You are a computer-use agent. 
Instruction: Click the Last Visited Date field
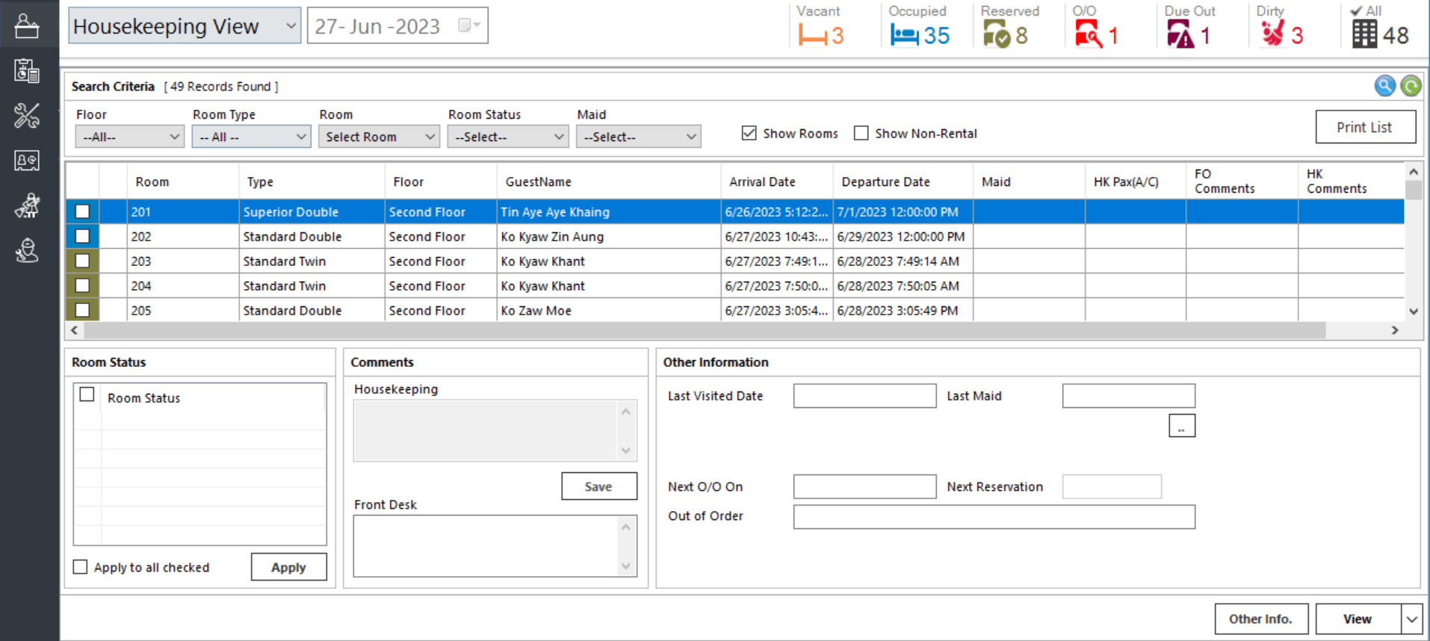click(x=864, y=396)
